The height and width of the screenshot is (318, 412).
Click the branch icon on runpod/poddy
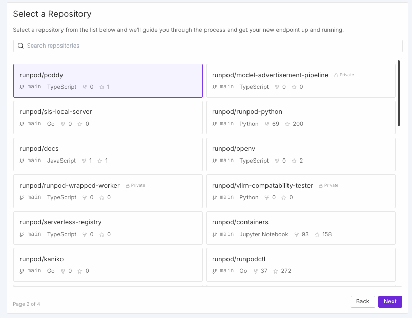22,87
